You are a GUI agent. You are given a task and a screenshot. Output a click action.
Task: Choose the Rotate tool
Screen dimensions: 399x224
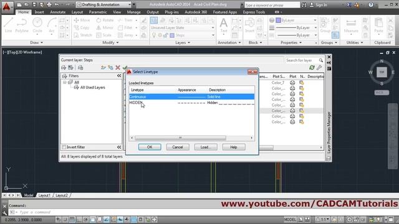105,20
